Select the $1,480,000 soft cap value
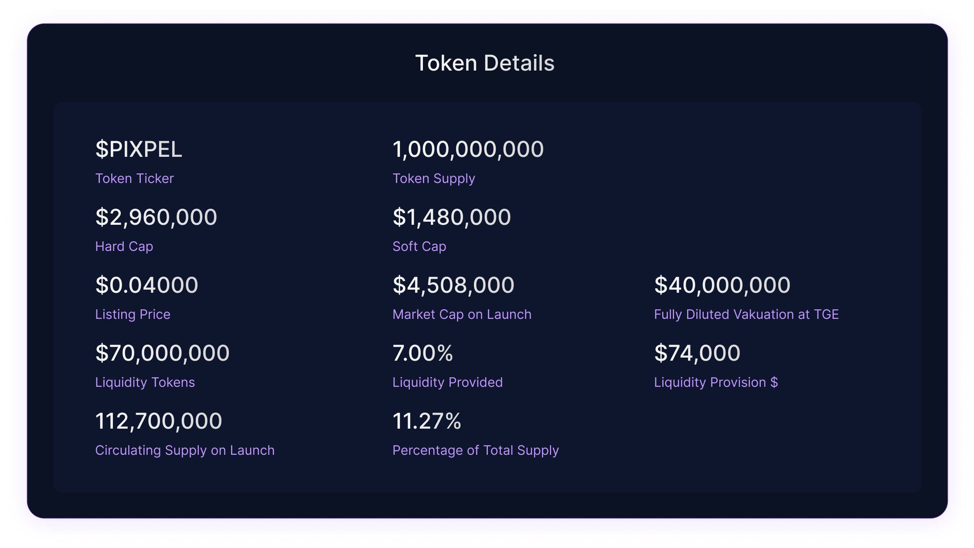 pyautogui.click(x=452, y=217)
